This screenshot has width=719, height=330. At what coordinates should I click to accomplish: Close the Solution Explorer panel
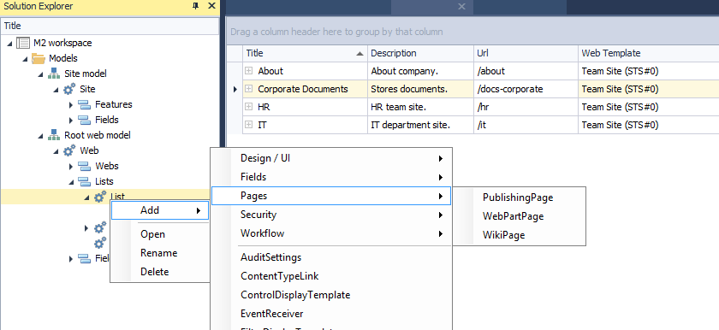point(211,6)
